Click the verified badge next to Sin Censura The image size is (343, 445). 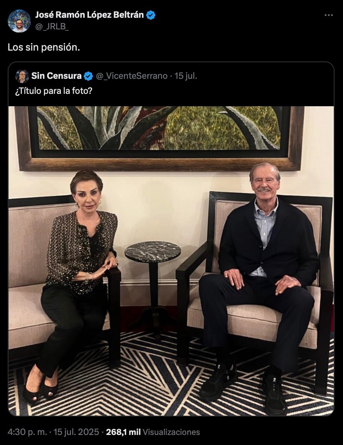(x=88, y=76)
